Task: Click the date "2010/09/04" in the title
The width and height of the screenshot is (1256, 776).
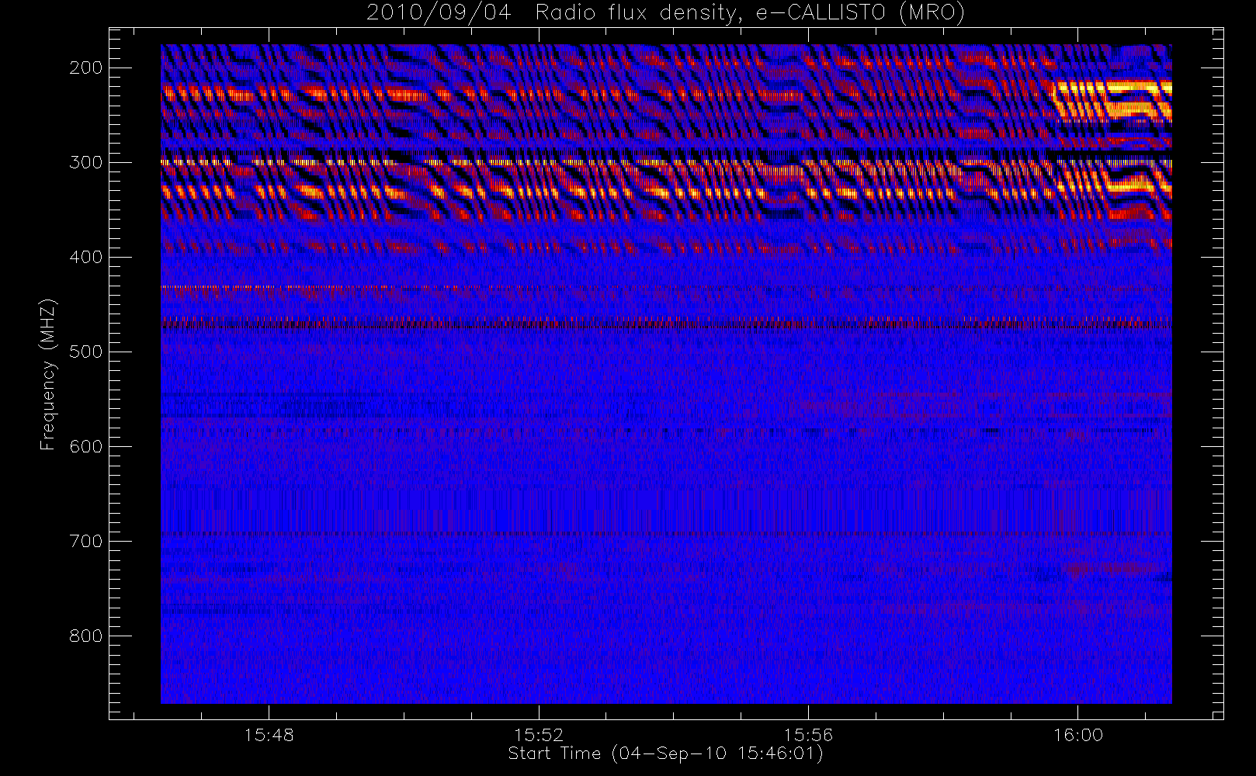Action: tap(439, 13)
